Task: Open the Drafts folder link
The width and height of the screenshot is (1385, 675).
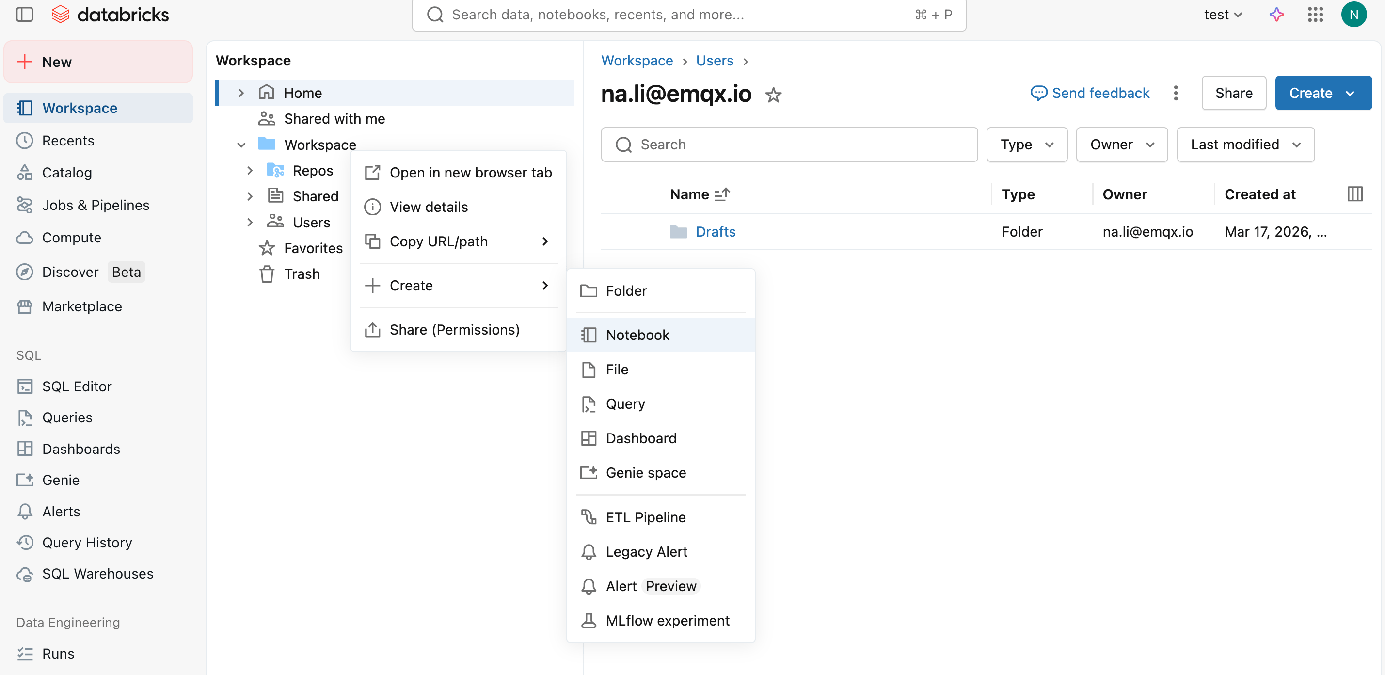Action: 715,232
